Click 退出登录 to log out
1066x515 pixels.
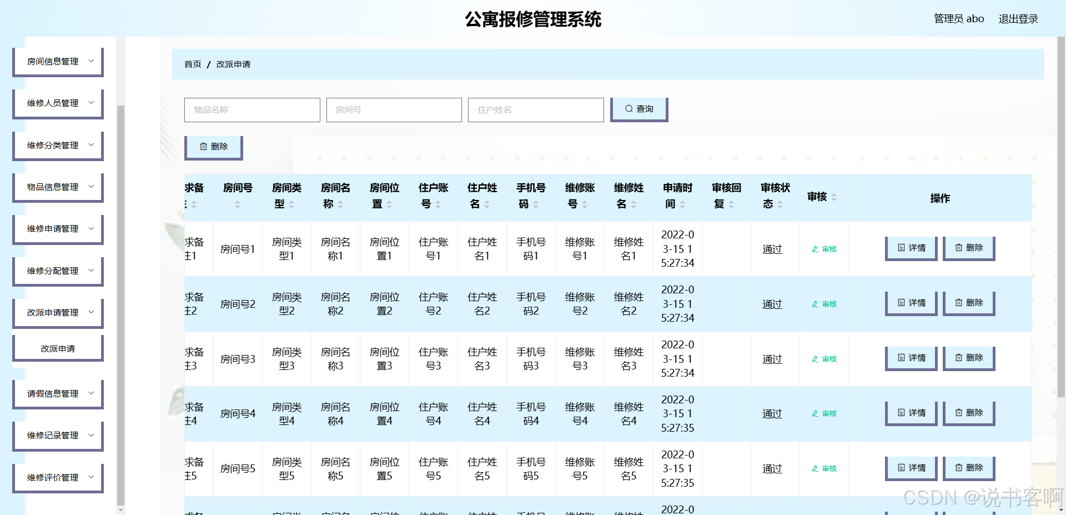[1018, 19]
